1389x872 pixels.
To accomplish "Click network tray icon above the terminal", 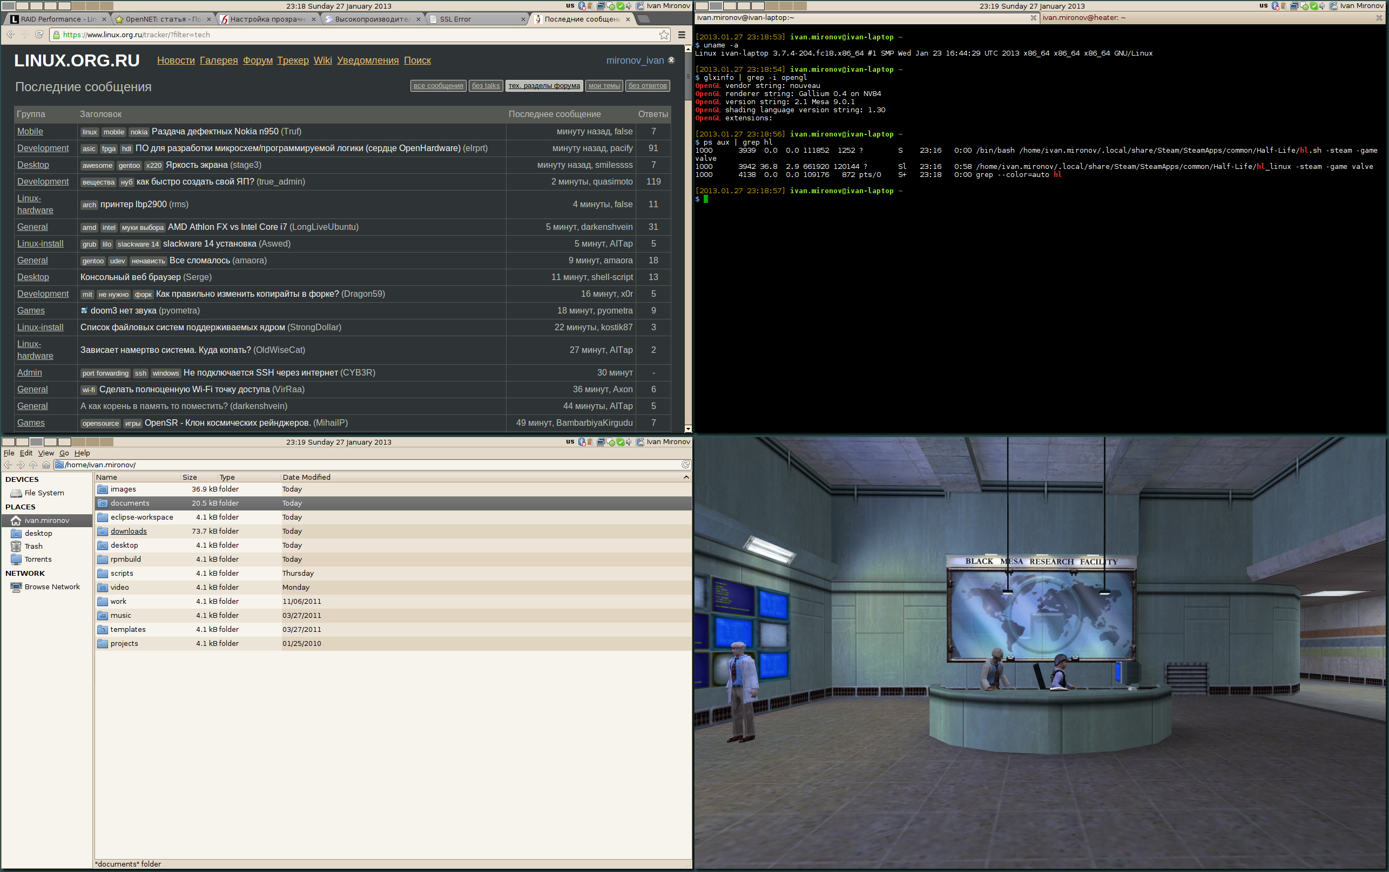I will [x=1294, y=6].
